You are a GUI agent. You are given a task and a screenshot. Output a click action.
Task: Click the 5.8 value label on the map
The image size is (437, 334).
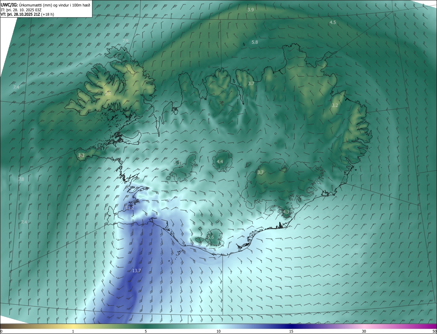pos(255,42)
